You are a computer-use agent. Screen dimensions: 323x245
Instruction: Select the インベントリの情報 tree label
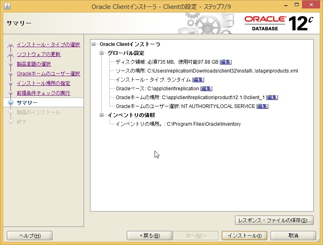pos(131,115)
